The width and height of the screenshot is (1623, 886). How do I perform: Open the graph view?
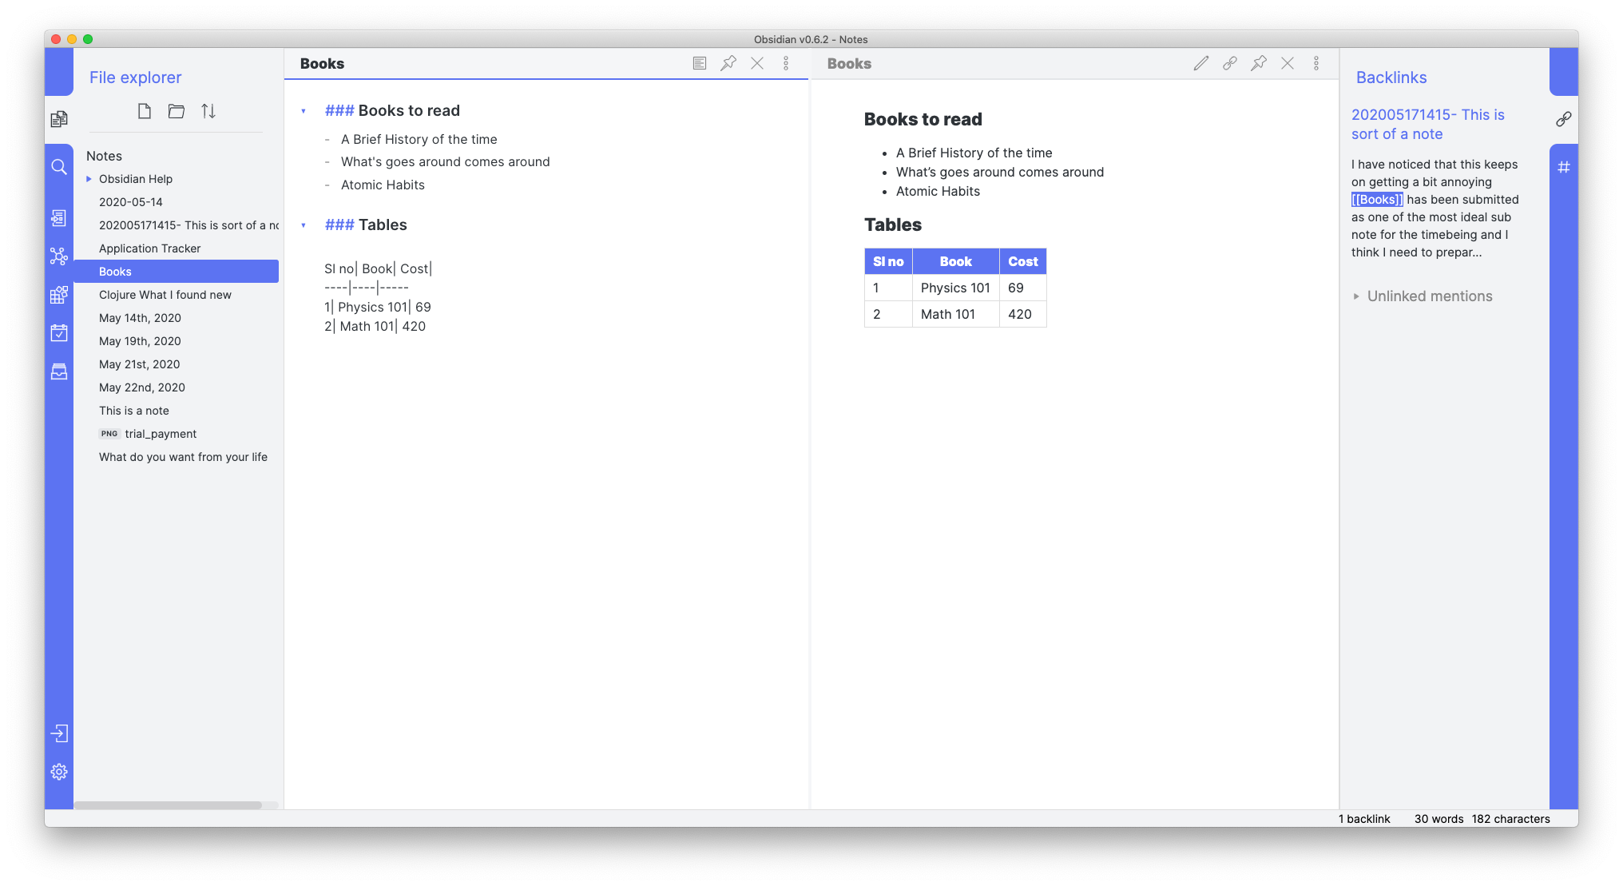coord(59,256)
